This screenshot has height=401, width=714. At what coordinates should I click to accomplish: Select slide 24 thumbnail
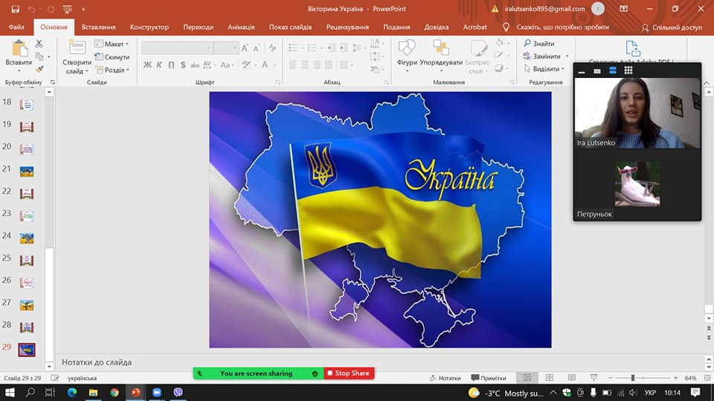click(x=27, y=238)
